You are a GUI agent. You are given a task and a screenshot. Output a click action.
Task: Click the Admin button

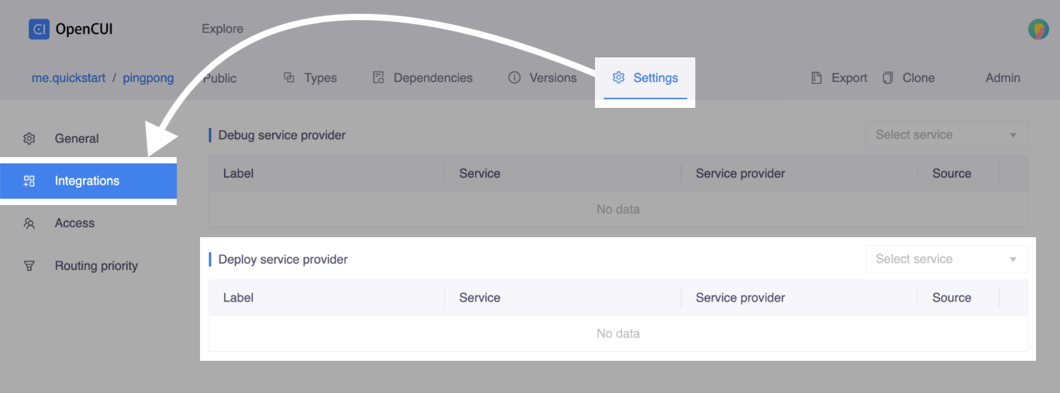[x=1003, y=78]
